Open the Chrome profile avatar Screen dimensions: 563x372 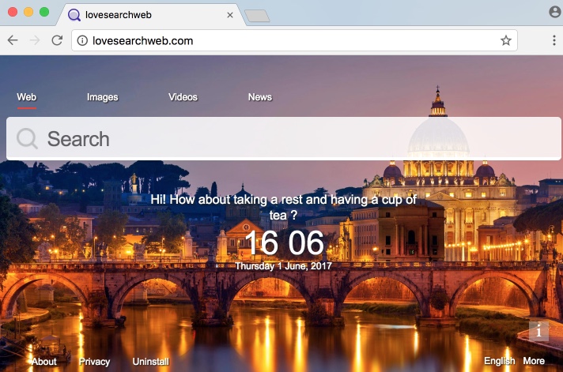click(x=555, y=12)
